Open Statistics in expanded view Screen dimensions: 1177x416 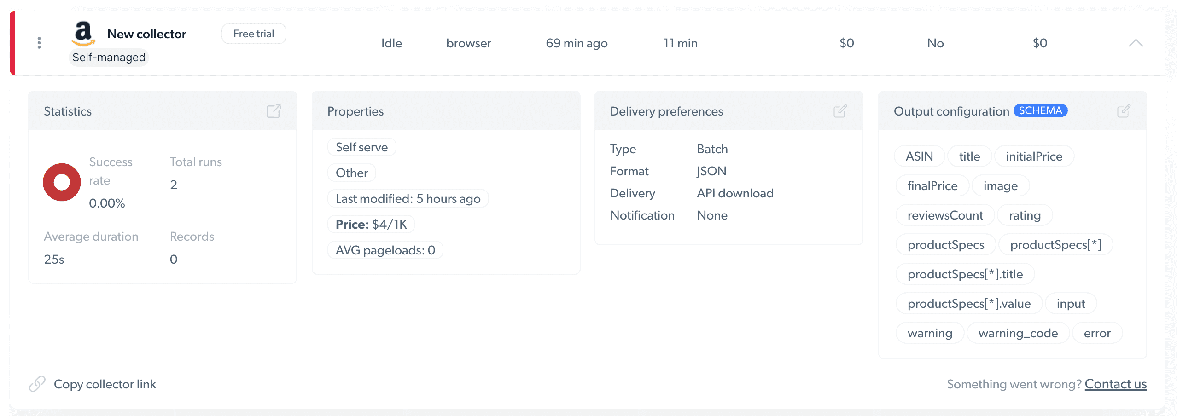(x=274, y=110)
